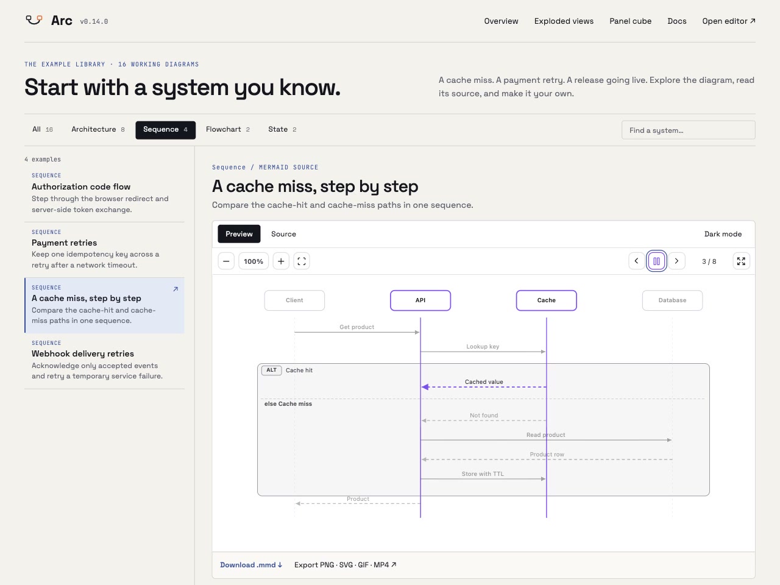
Task: Switch to the Preview tab
Action: click(x=239, y=234)
